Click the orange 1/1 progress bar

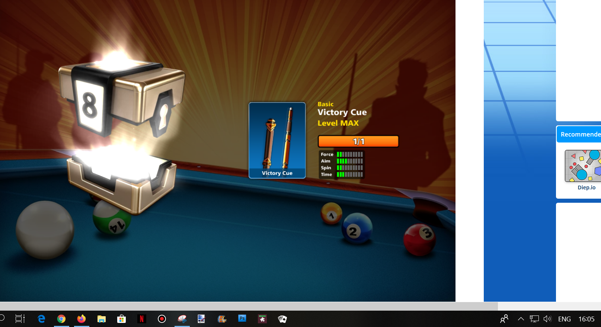358,141
